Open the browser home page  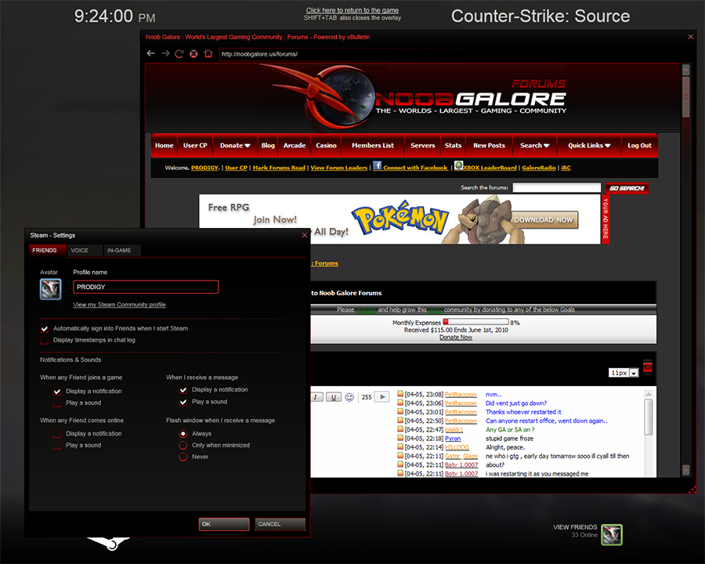[x=208, y=53]
